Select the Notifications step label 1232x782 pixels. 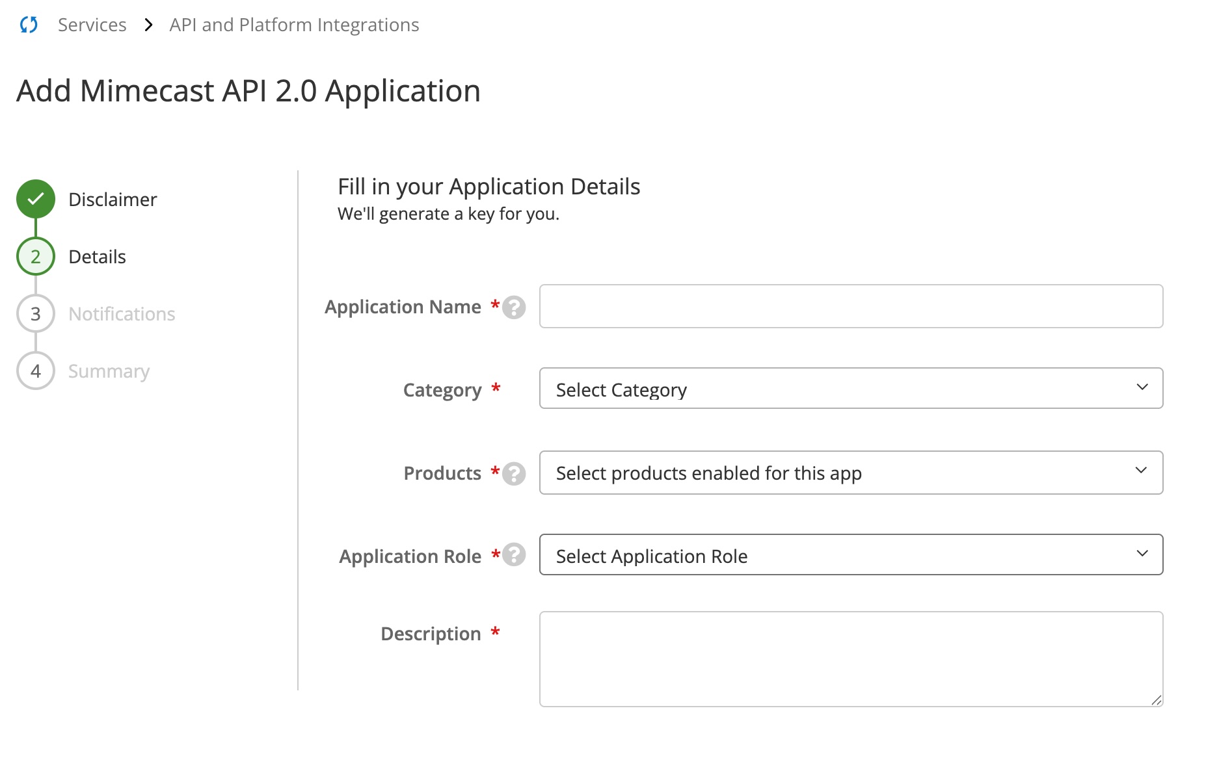[122, 314]
